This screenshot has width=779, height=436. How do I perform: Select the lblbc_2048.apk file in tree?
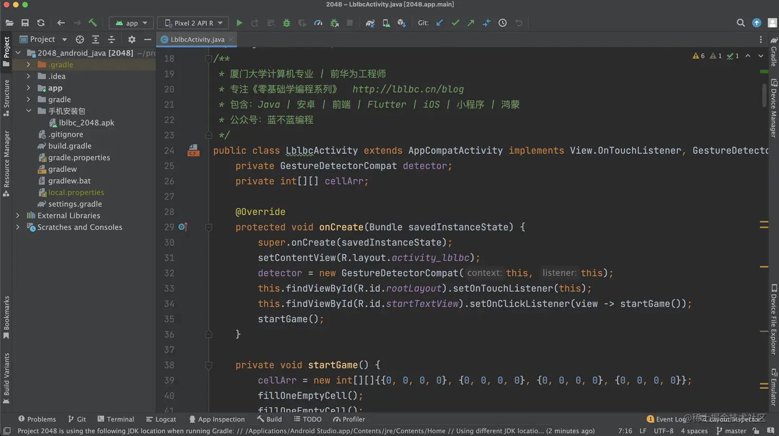tap(86, 123)
